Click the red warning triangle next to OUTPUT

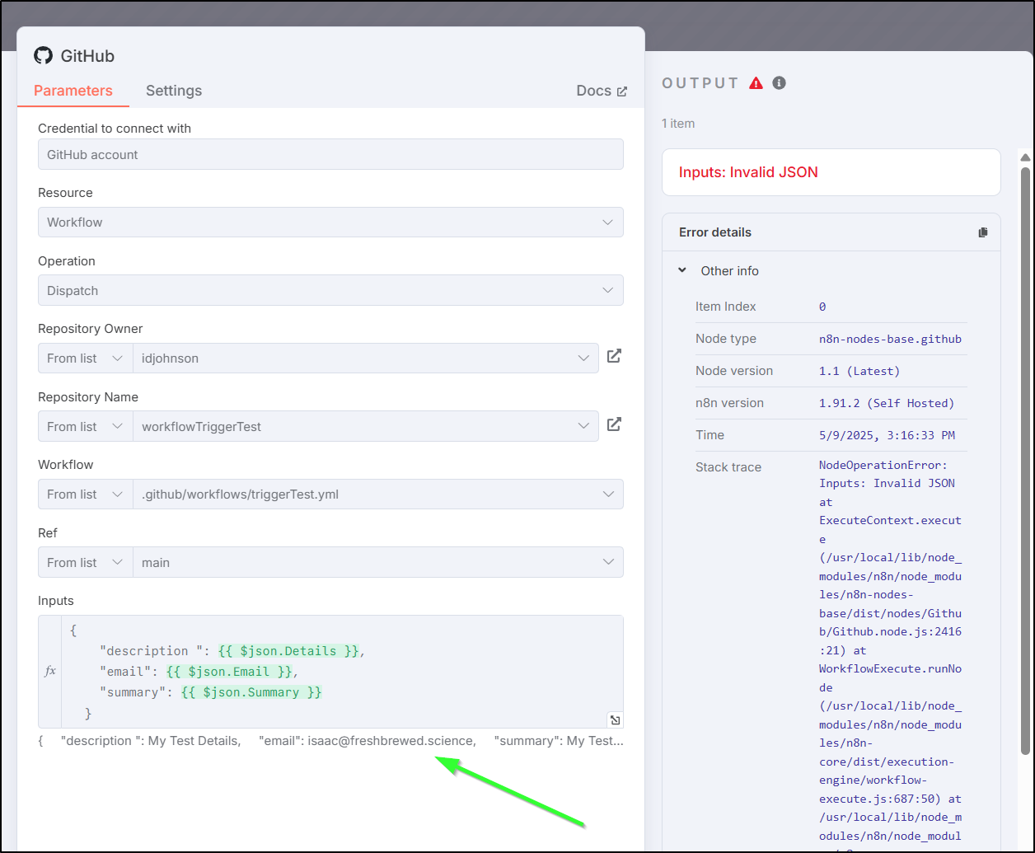[x=756, y=83]
